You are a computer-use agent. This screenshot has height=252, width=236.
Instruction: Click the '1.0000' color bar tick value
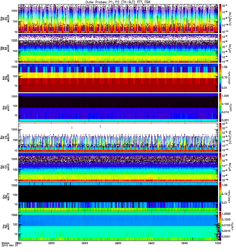[x=226, y=214]
